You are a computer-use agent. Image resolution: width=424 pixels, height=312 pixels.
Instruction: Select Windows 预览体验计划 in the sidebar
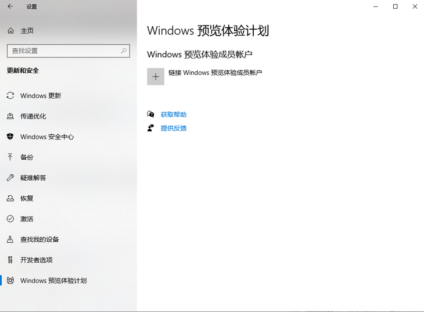[69, 281]
